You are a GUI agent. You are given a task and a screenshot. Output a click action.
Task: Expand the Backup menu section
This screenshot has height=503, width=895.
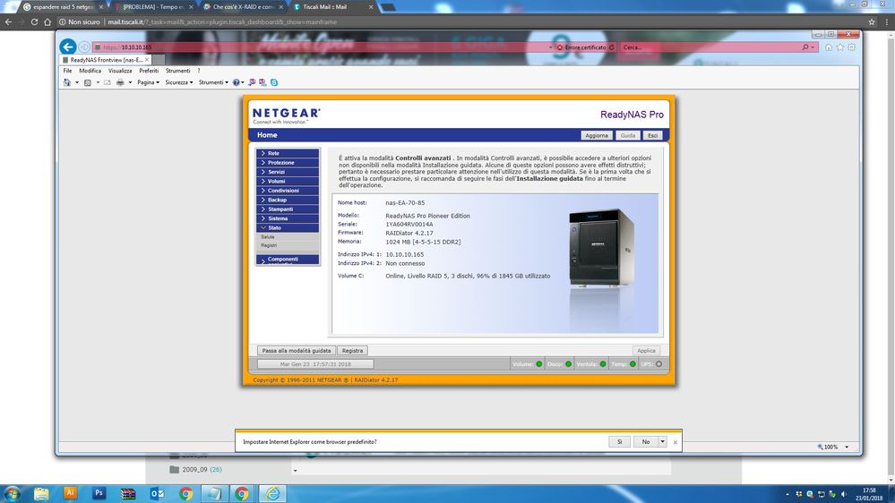coord(288,200)
